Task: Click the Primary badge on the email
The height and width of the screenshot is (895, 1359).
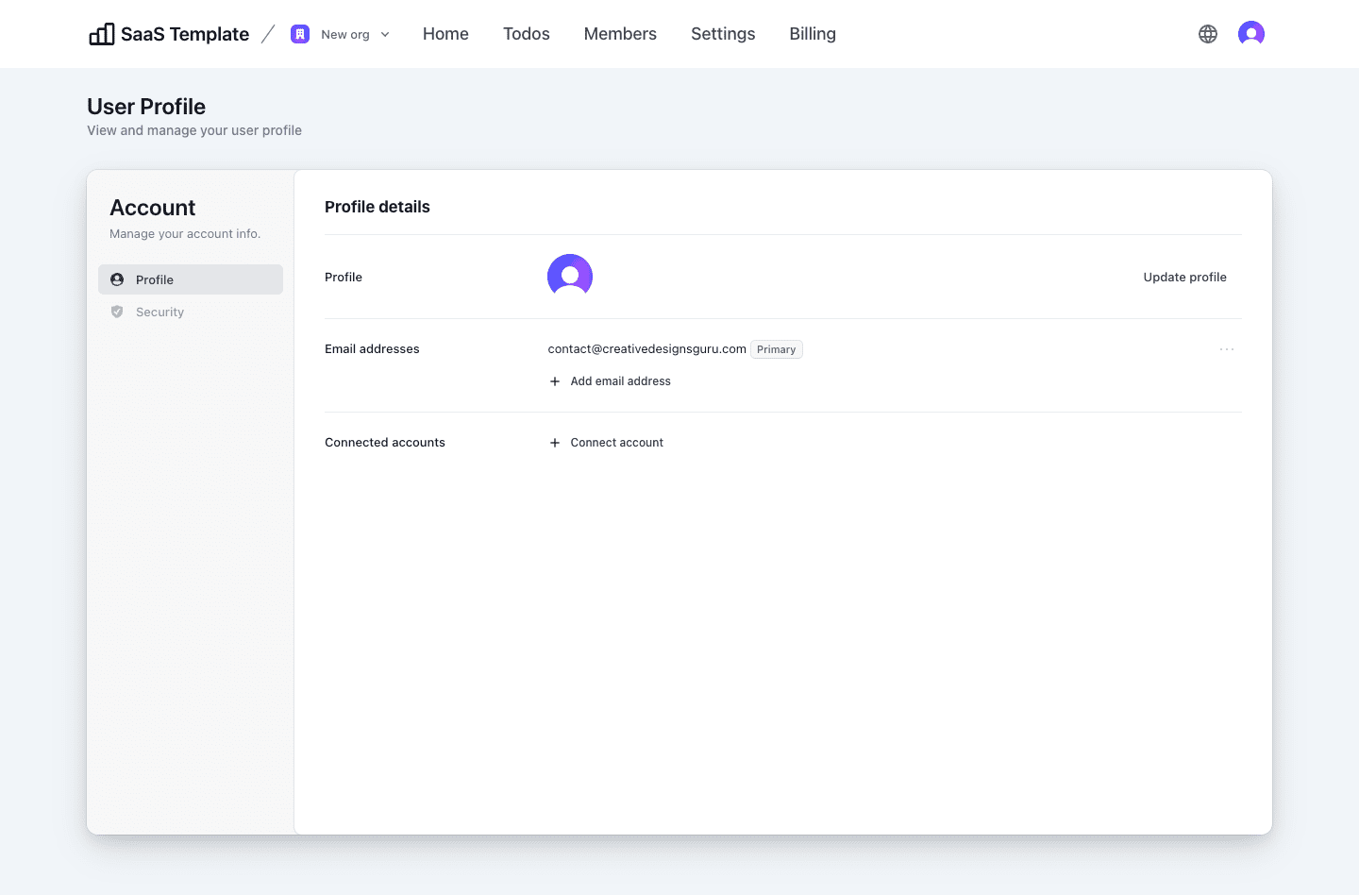Action: [x=776, y=348]
